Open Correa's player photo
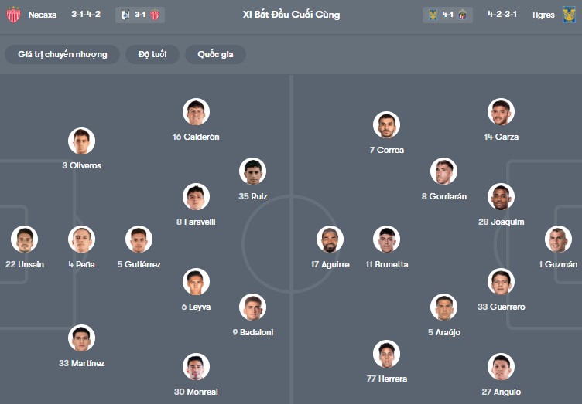This screenshot has height=404, width=582. pos(386,125)
